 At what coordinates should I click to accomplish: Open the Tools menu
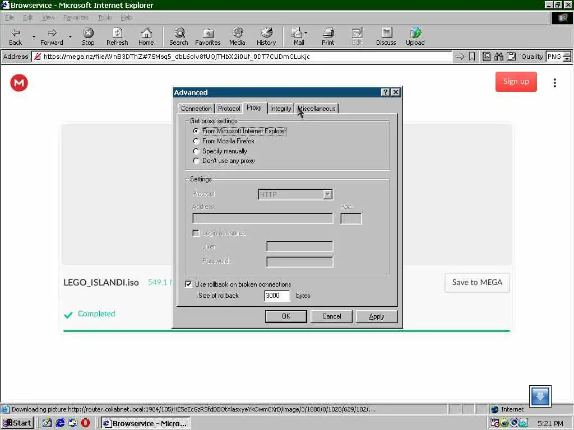coord(105,17)
